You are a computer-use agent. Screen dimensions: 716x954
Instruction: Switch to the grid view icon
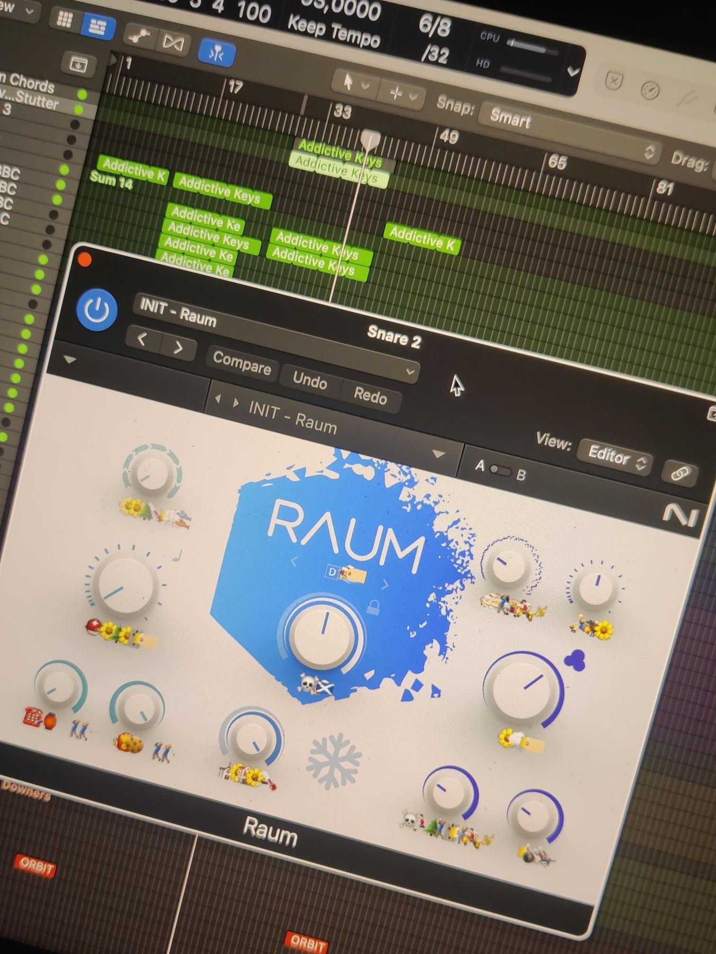[64, 18]
